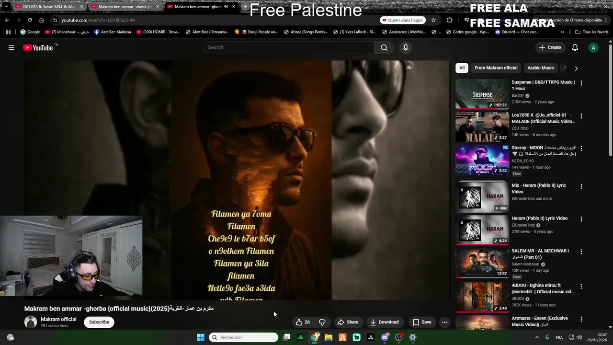The height and width of the screenshot is (345, 613).
Task: Like the video with thumbs up
Action: pyautogui.click(x=303, y=322)
